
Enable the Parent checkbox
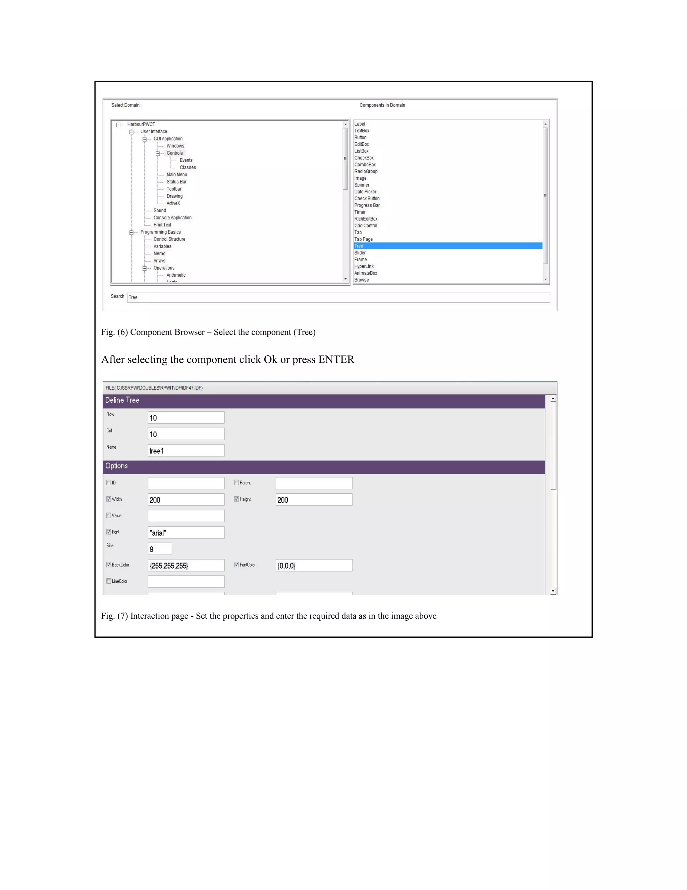[236, 483]
